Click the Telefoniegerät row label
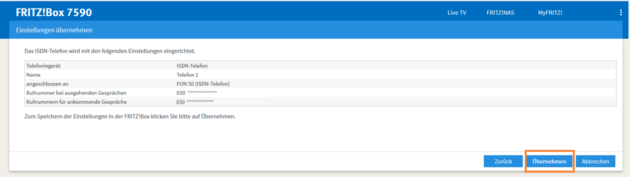 (43, 65)
